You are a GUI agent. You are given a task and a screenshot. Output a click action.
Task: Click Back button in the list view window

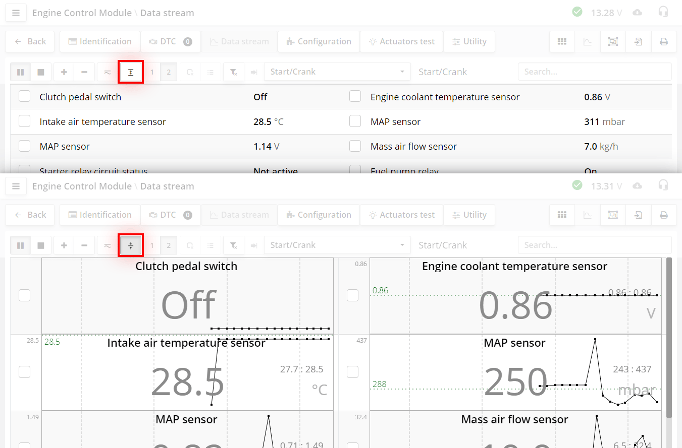31,42
